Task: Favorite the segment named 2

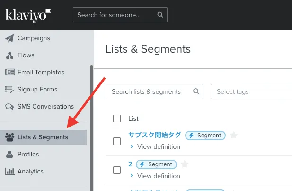Action: click(185, 164)
